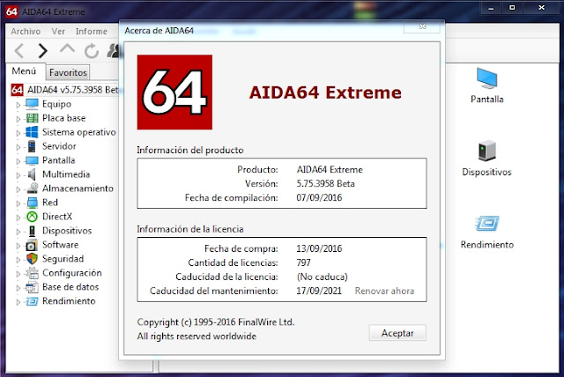This screenshot has width=564, height=377.
Task: Click the Pantalla monitor icon in the tree
Action: pos(32,160)
